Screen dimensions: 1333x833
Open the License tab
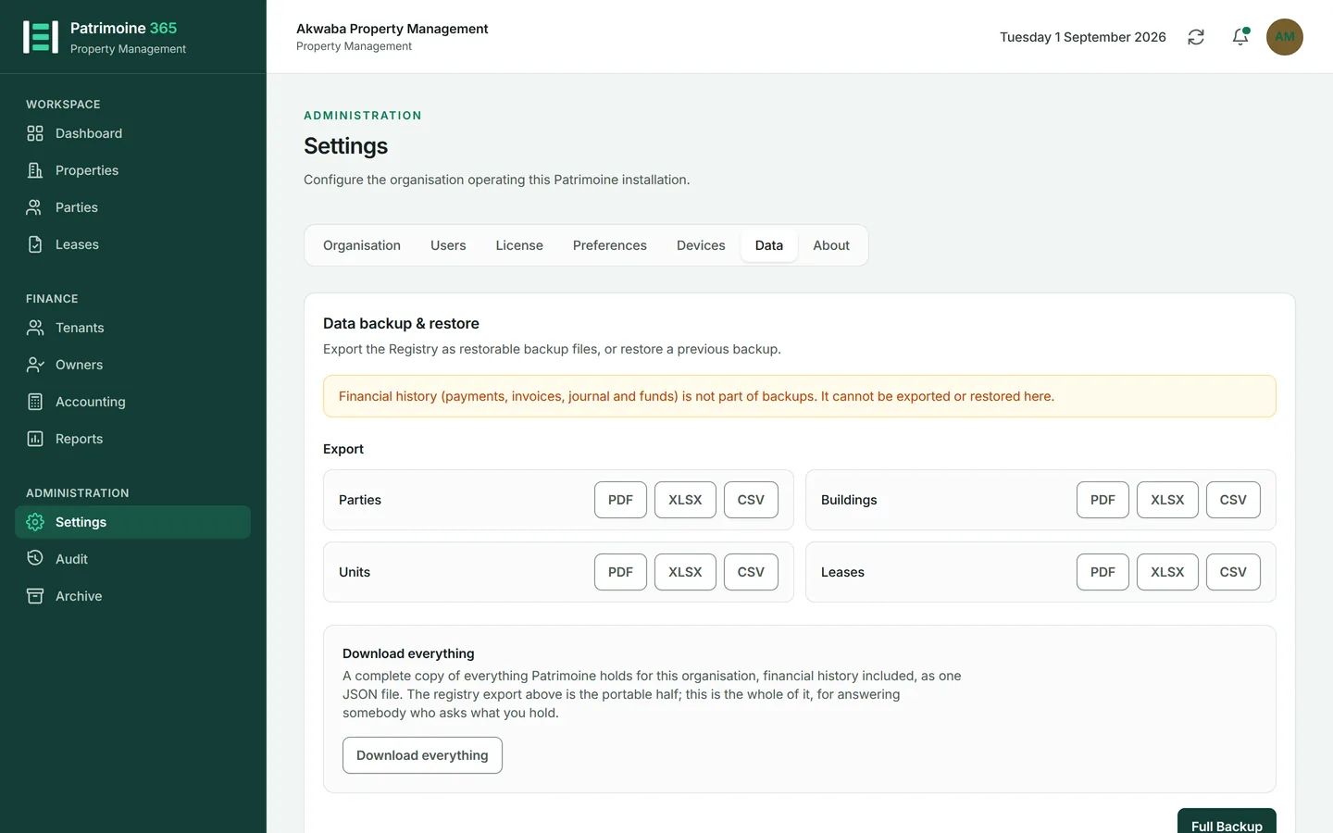click(519, 245)
